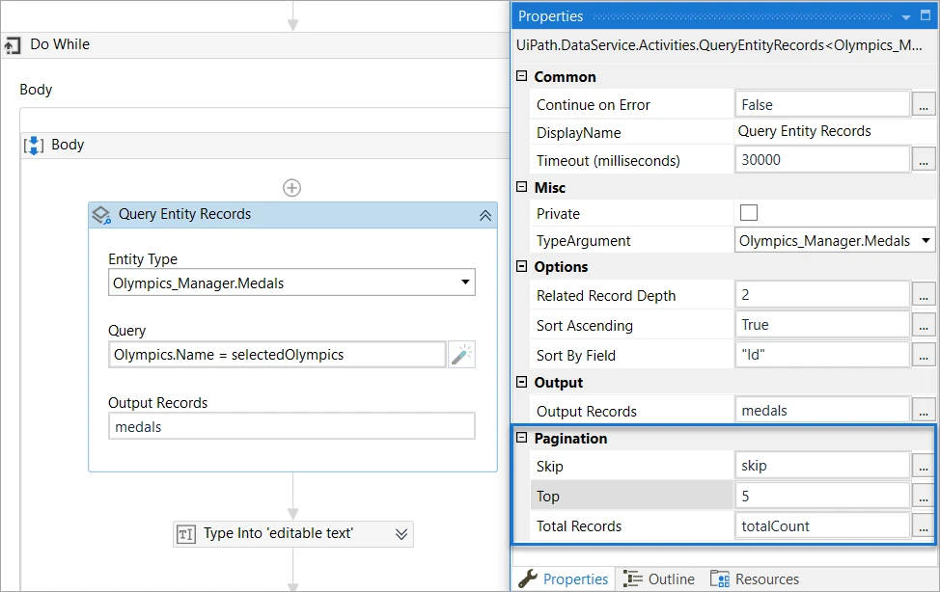The height and width of the screenshot is (592, 940).
Task: Click the Top property label
Action: click(547, 497)
